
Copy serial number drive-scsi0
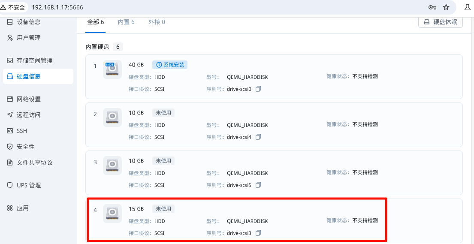(258, 89)
